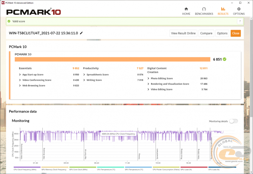Click the Compare button

pyautogui.click(x=206, y=33)
